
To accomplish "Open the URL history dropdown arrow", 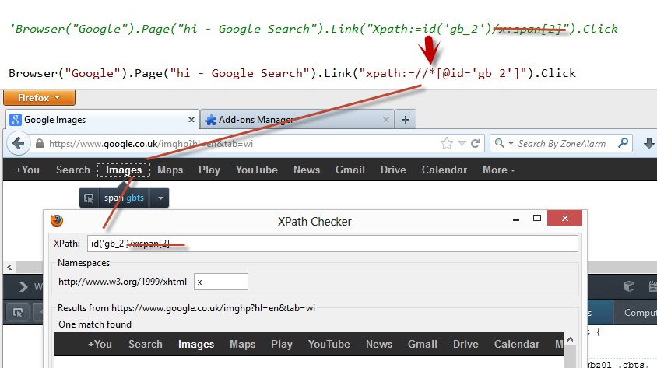I will 462,144.
